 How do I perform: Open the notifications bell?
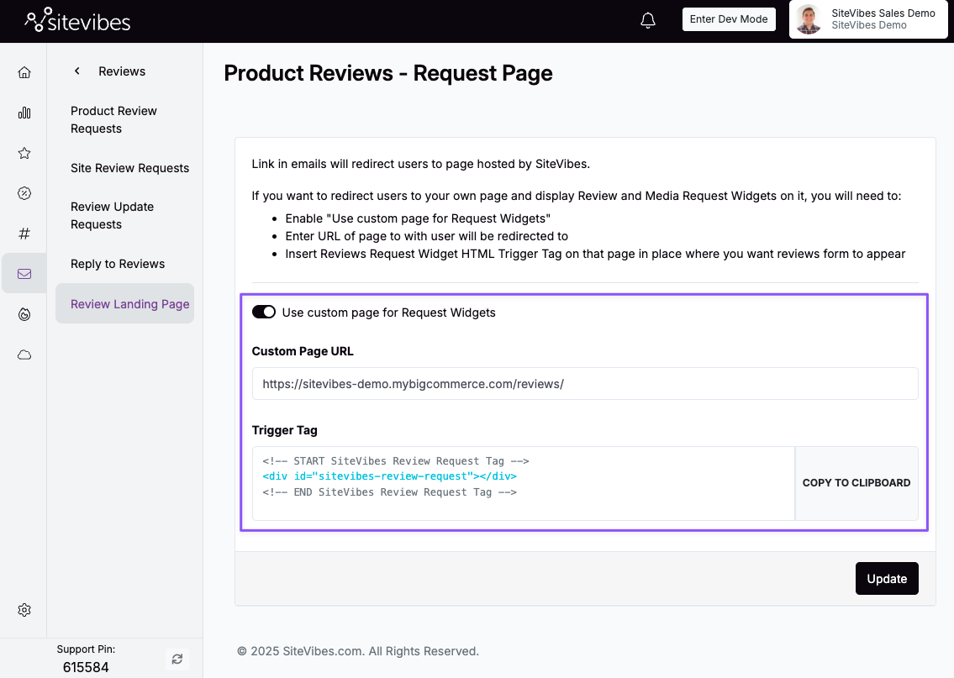tap(648, 20)
